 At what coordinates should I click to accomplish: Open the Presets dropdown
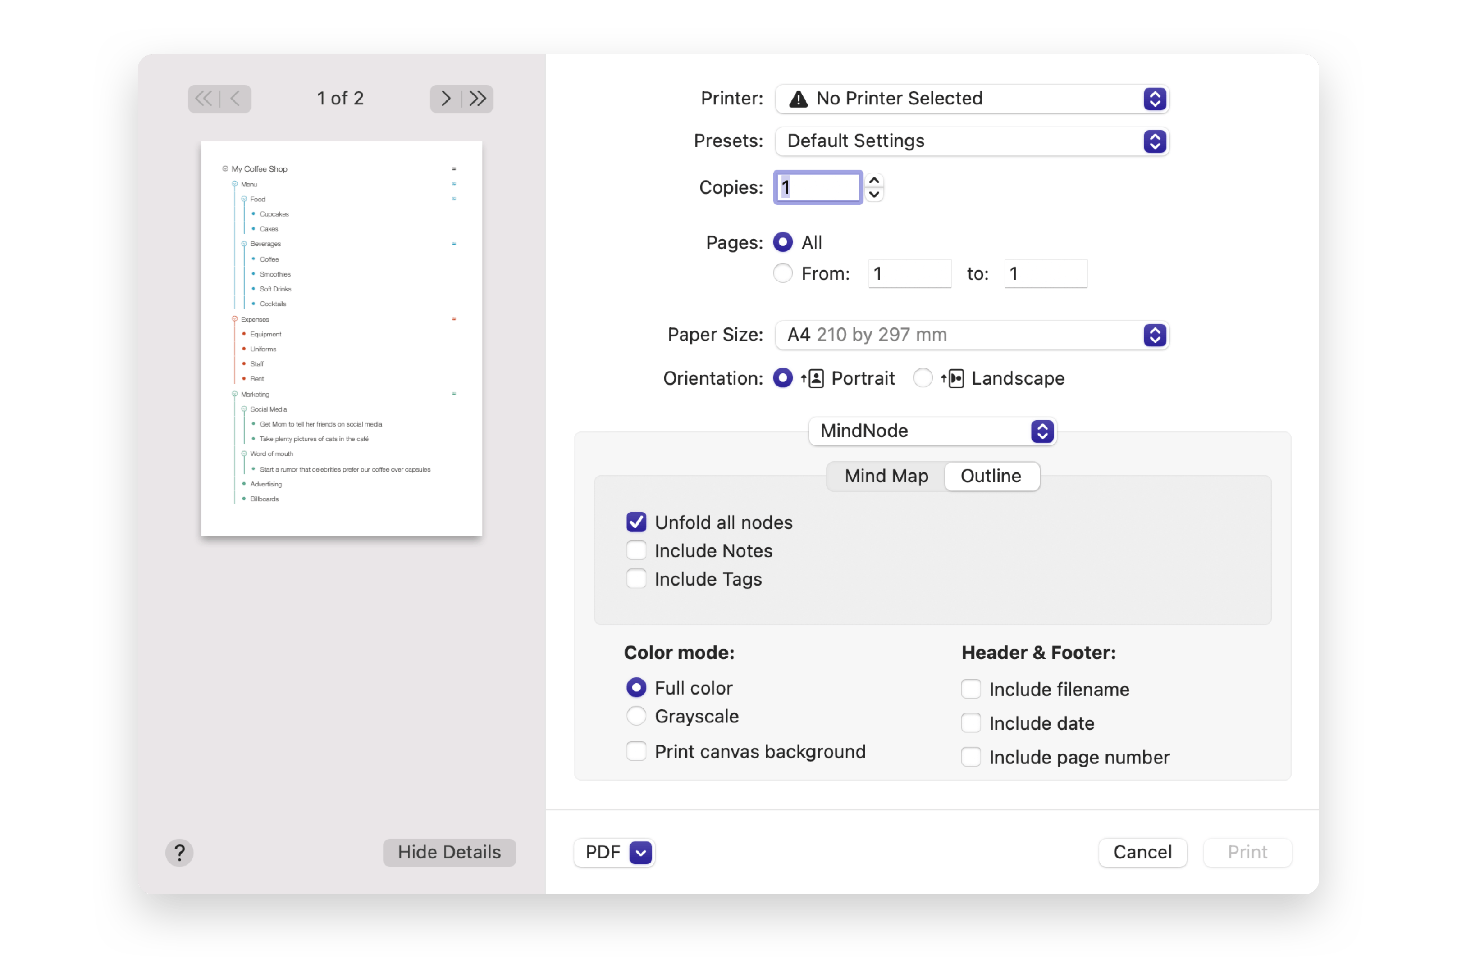coord(1155,141)
